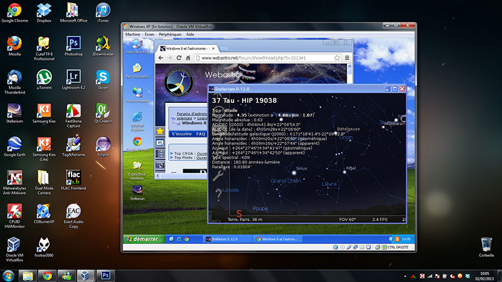
Task: Open Malwarebytes Anti-Malware shortcut
Action: 14,182
